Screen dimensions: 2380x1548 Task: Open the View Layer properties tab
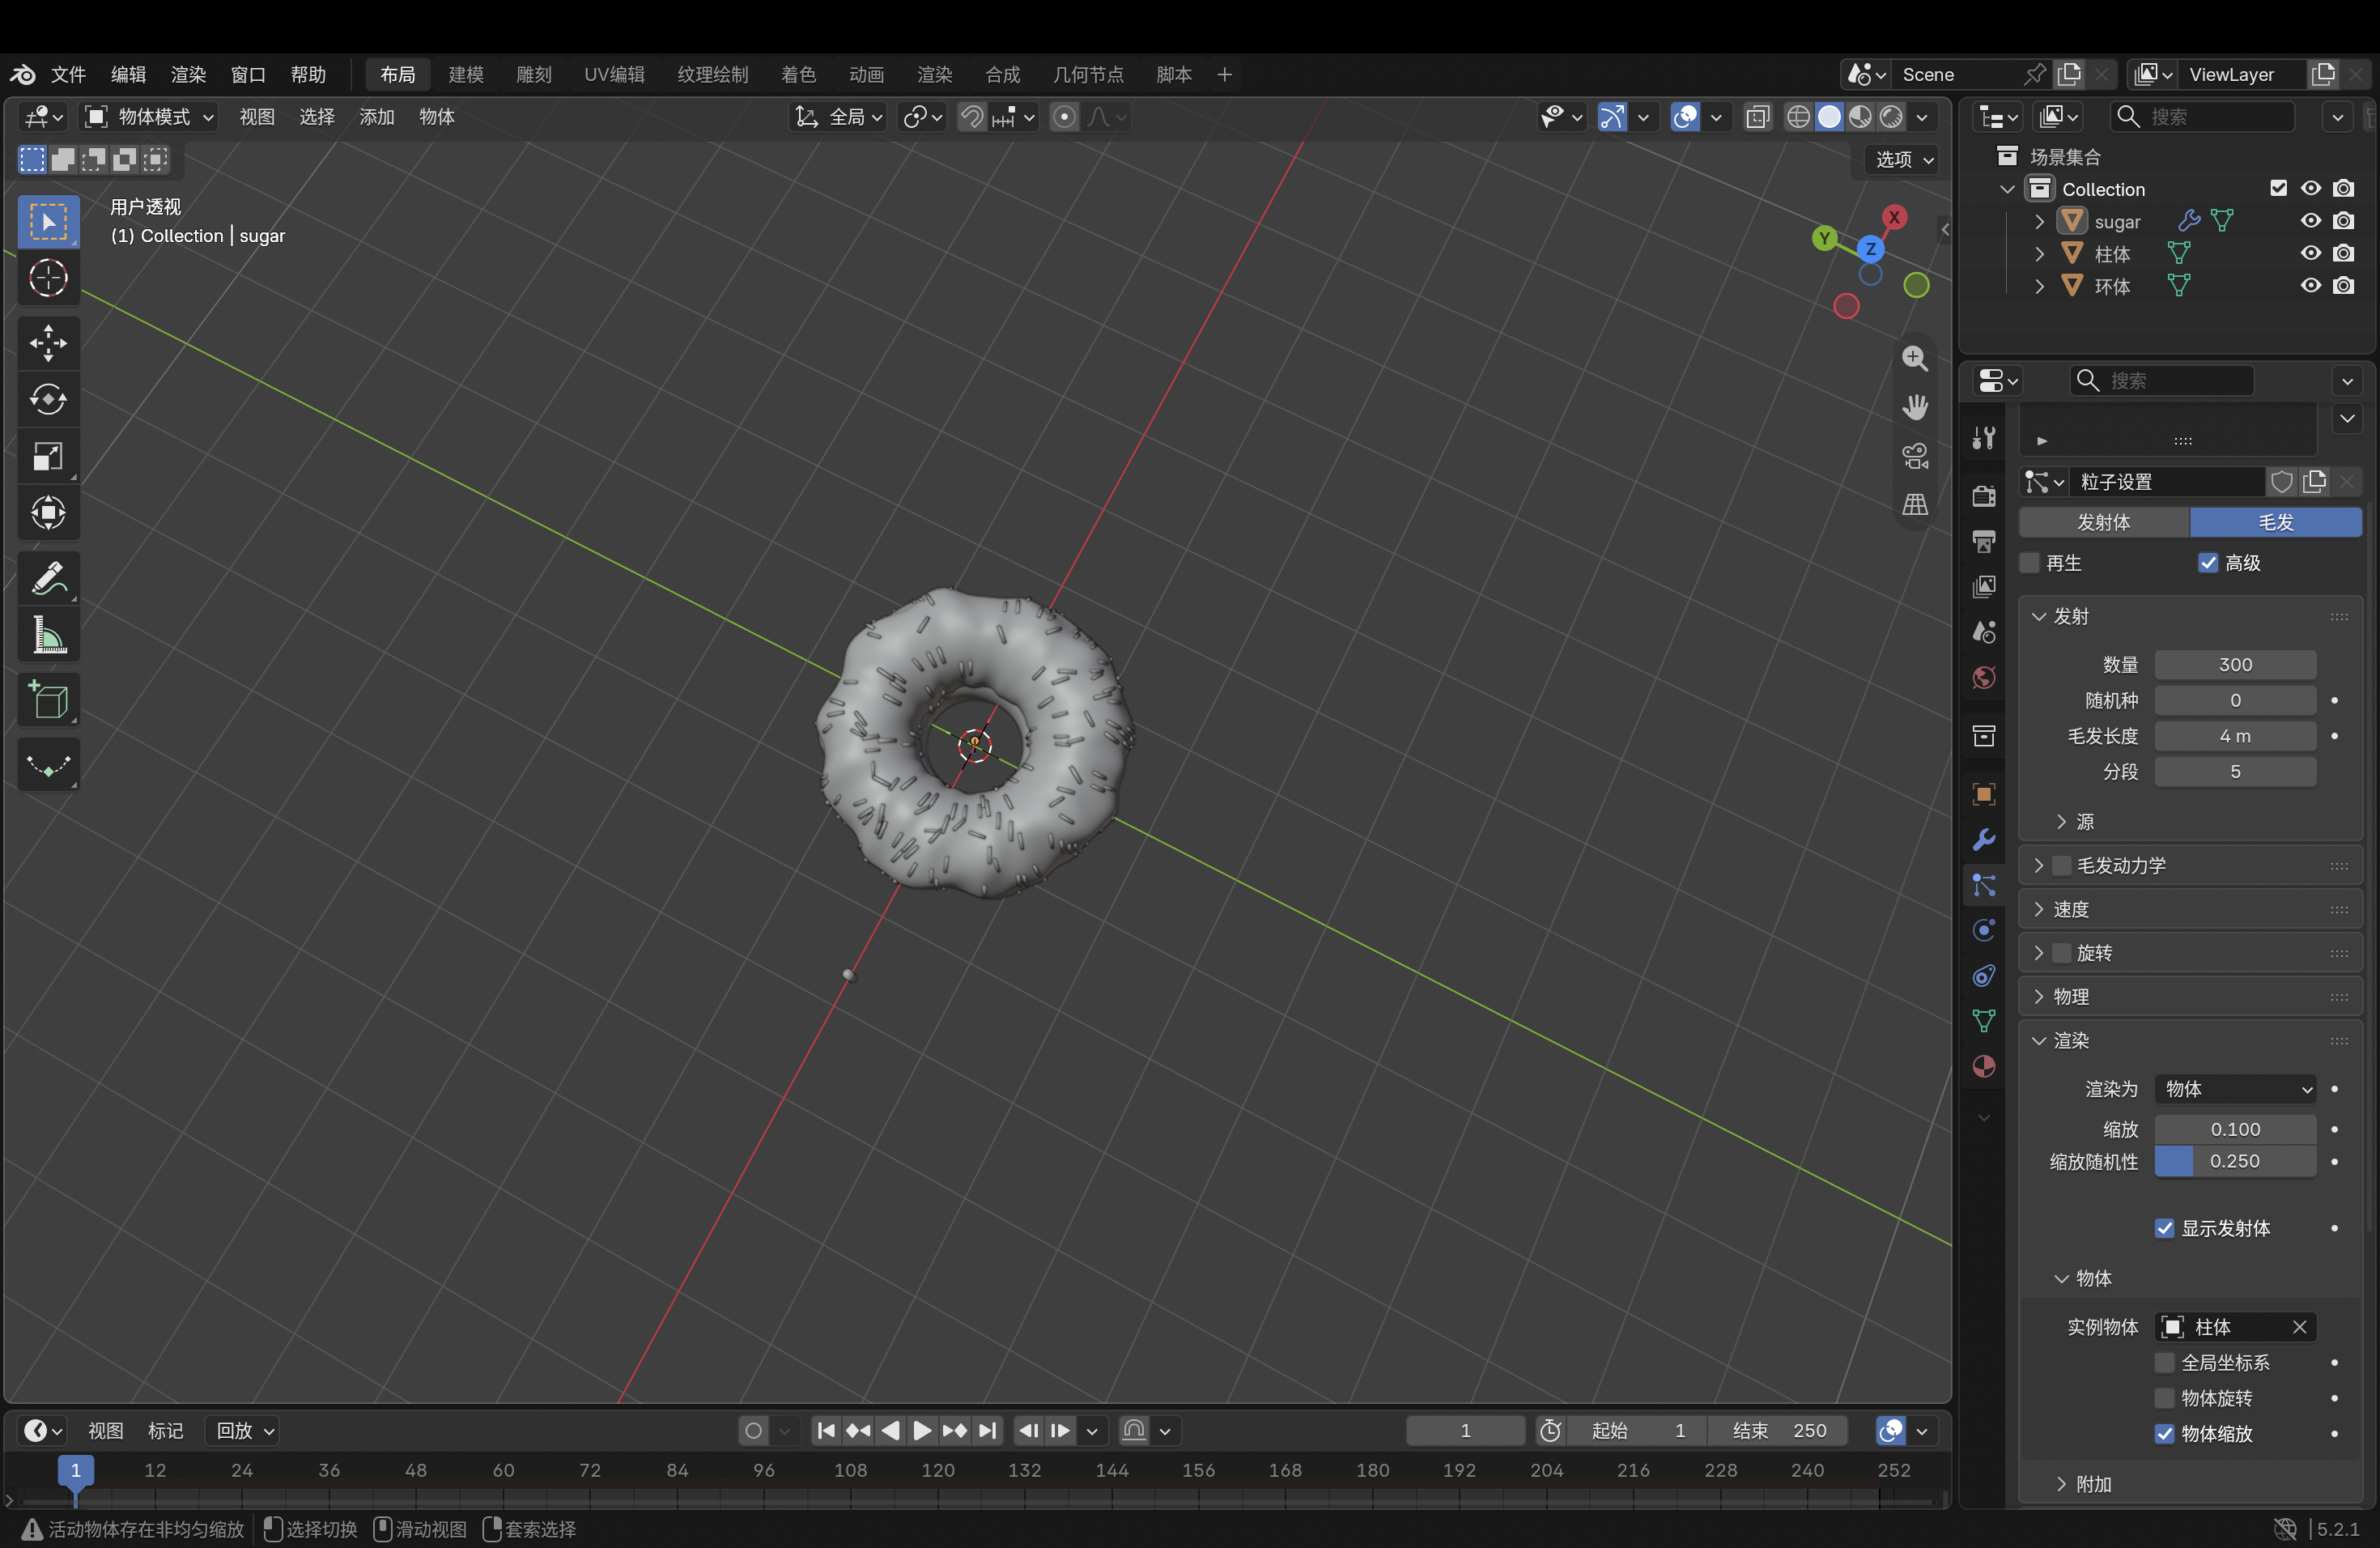1984,586
